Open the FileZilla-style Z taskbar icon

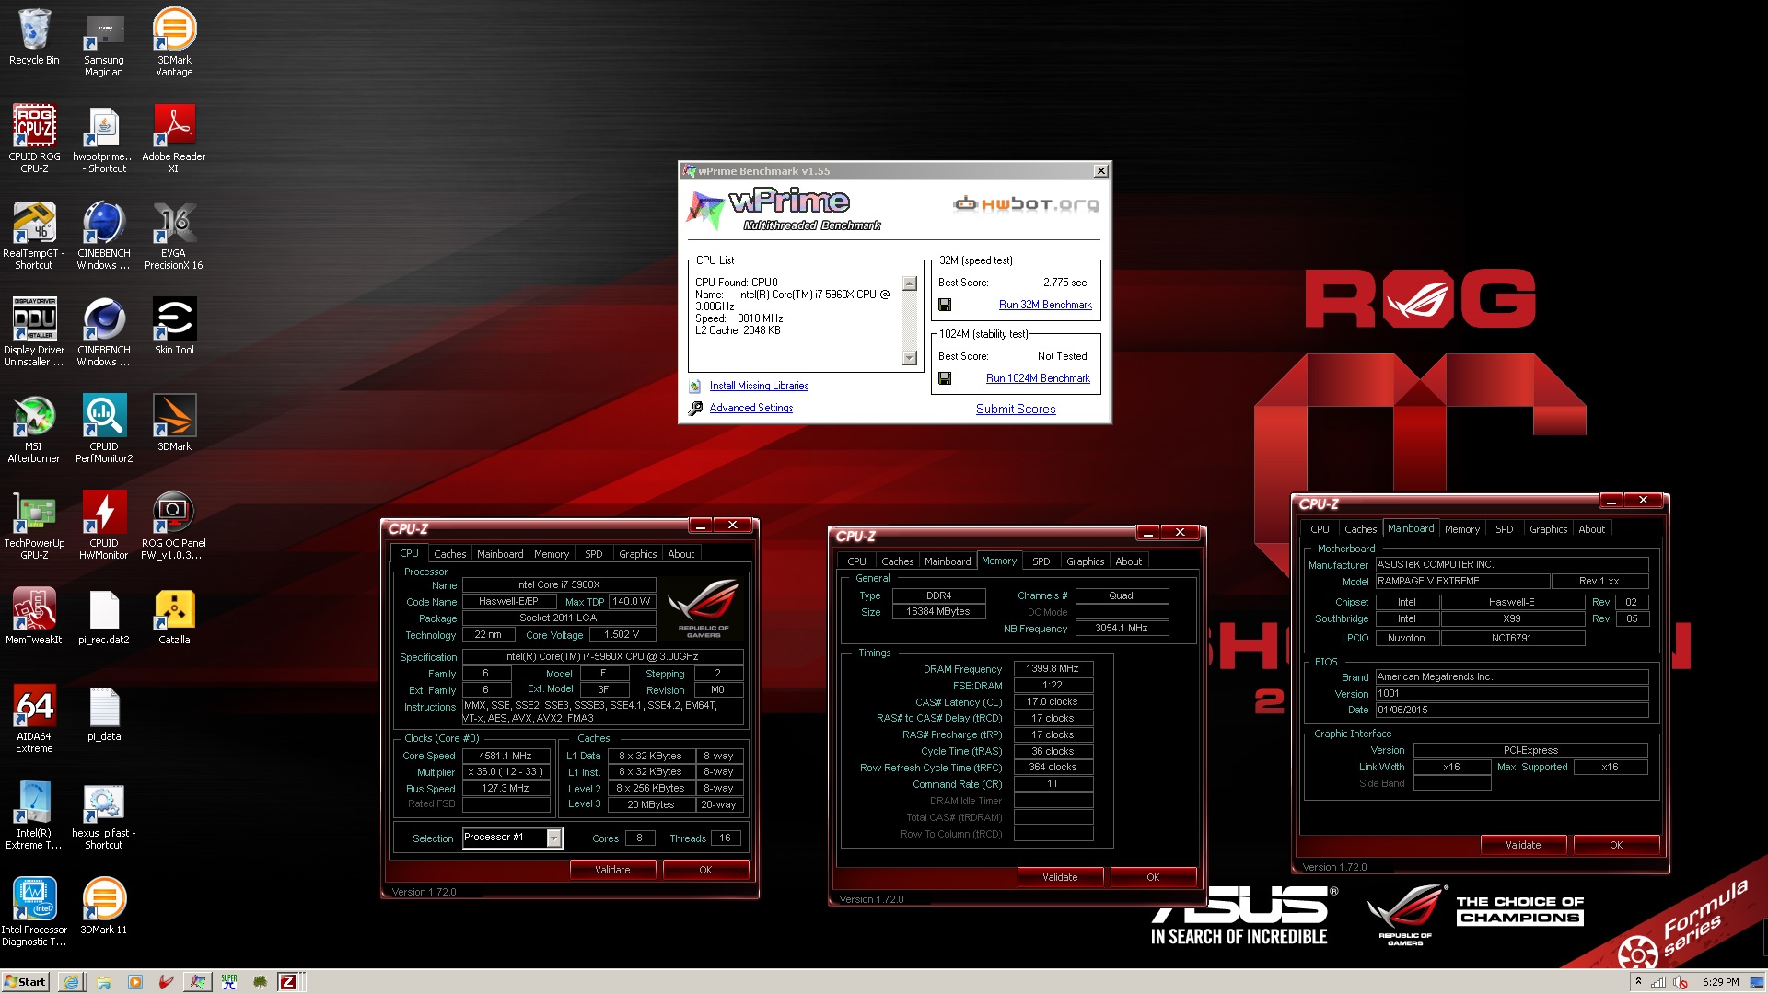(x=287, y=982)
